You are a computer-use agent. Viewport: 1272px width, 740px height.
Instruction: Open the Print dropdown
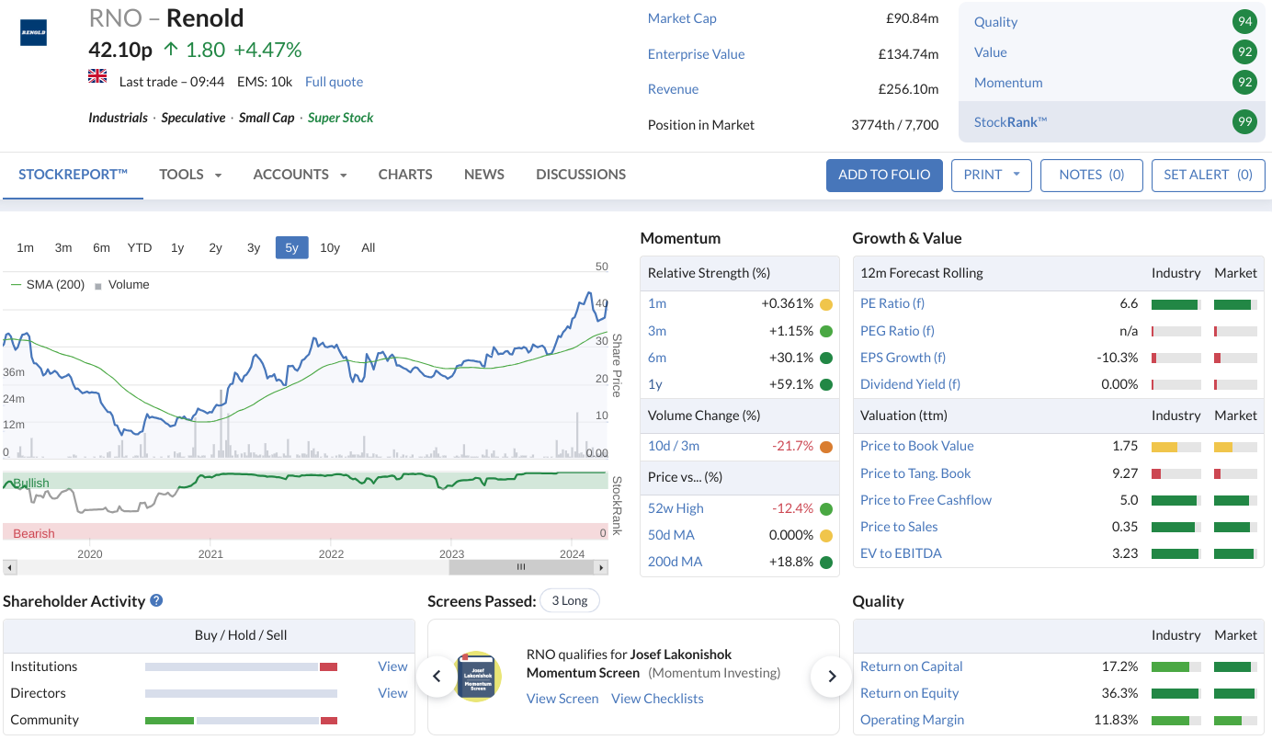(992, 175)
